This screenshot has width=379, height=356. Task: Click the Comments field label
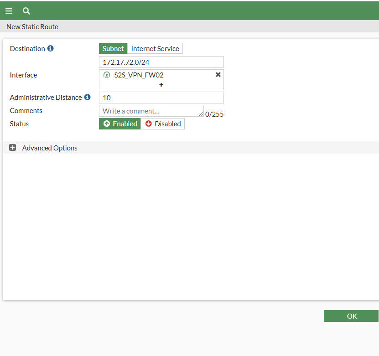(26, 111)
